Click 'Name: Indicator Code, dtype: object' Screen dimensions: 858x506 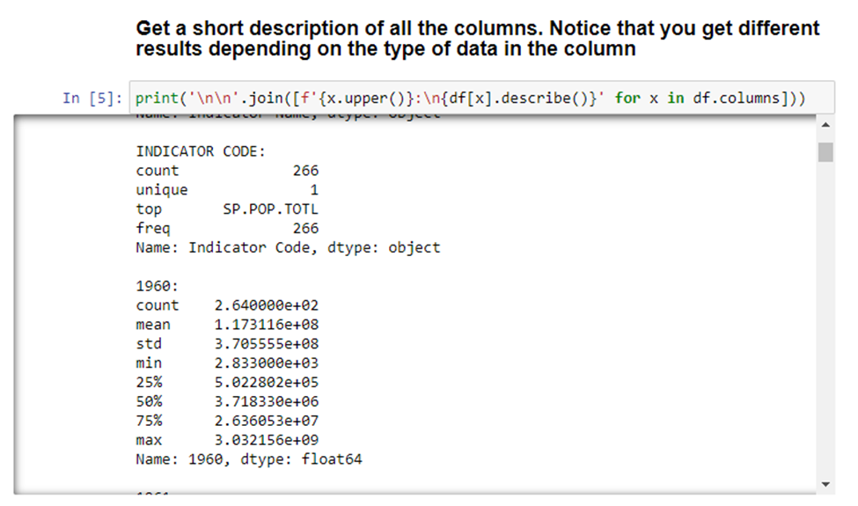pyautogui.click(x=288, y=248)
